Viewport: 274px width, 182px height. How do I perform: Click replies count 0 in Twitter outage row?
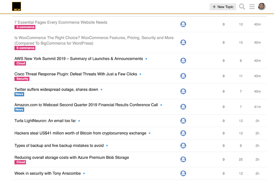[223, 92]
